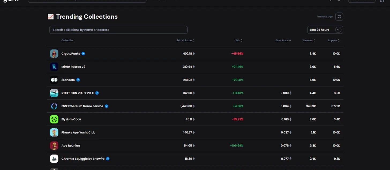
Task: Click the 0.077 floor price for Chromie Squiggle
Action: tap(285, 159)
